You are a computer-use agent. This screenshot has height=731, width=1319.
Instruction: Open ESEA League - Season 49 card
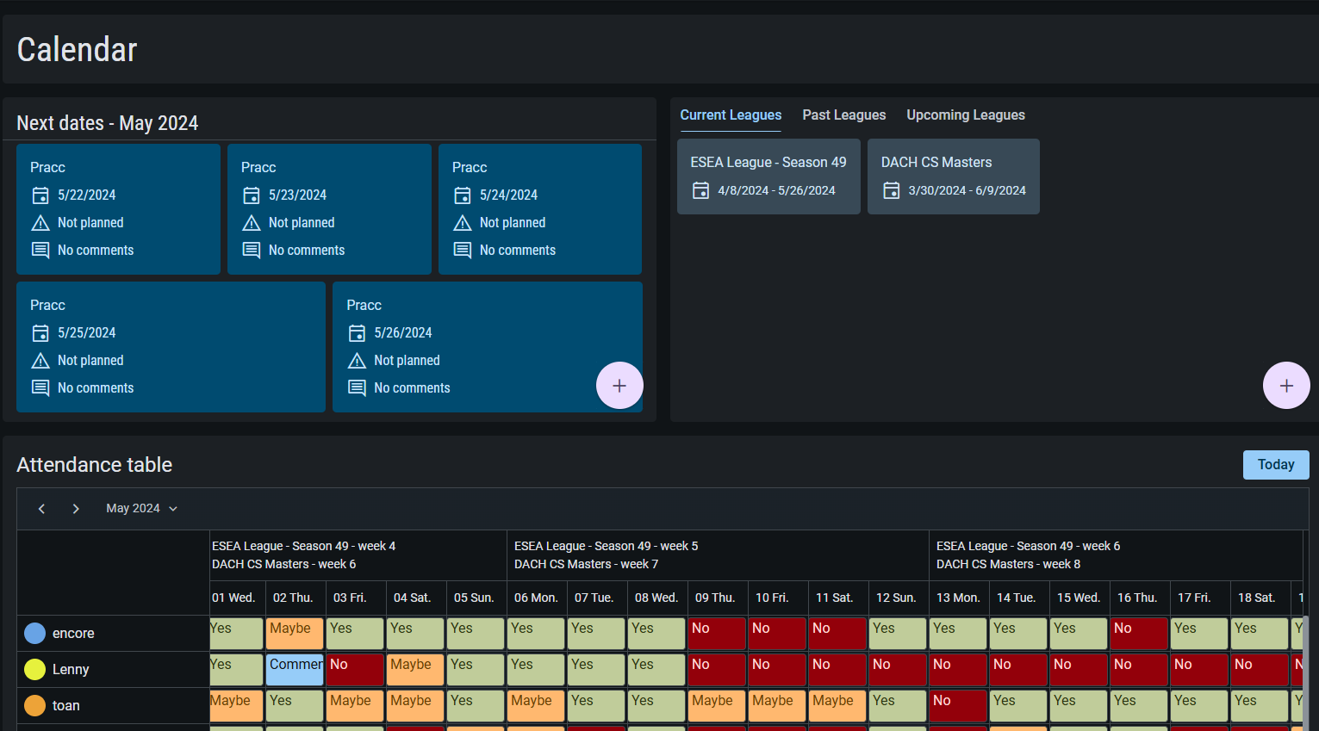click(768, 177)
